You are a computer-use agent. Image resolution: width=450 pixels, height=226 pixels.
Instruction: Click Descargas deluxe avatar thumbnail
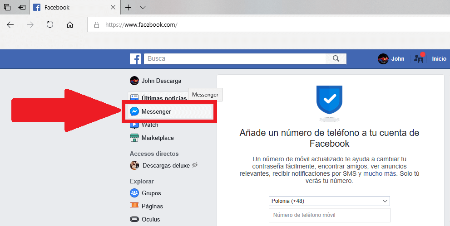[x=134, y=165]
